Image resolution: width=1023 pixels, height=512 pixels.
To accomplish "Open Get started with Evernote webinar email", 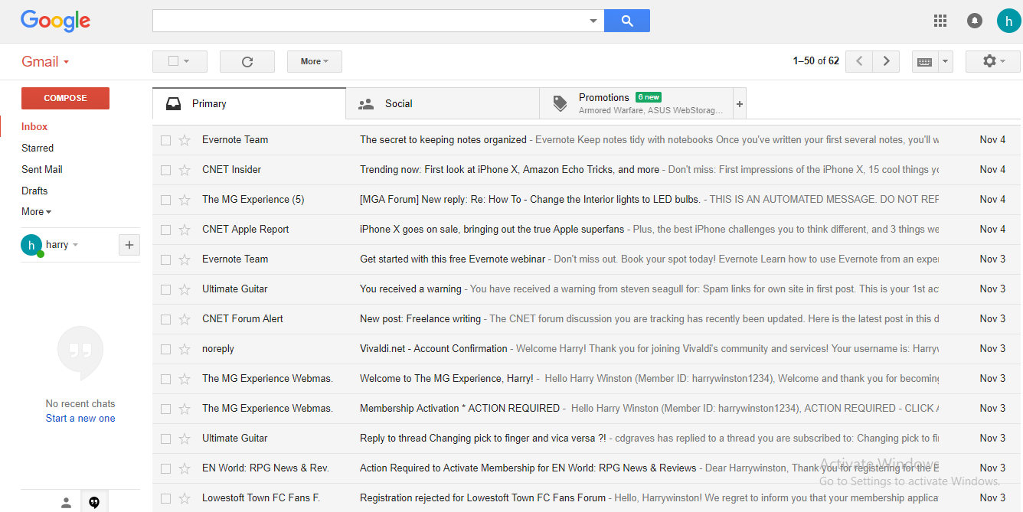I will (x=586, y=259).
